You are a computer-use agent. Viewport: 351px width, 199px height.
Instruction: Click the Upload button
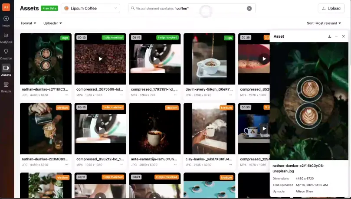(331, 8)
